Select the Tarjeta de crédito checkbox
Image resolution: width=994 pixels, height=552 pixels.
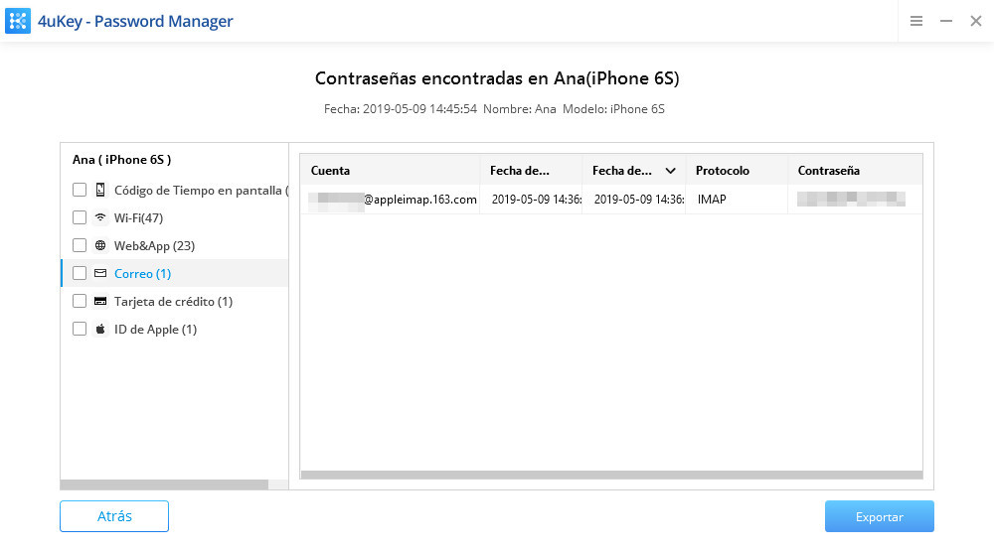point(80,302)
